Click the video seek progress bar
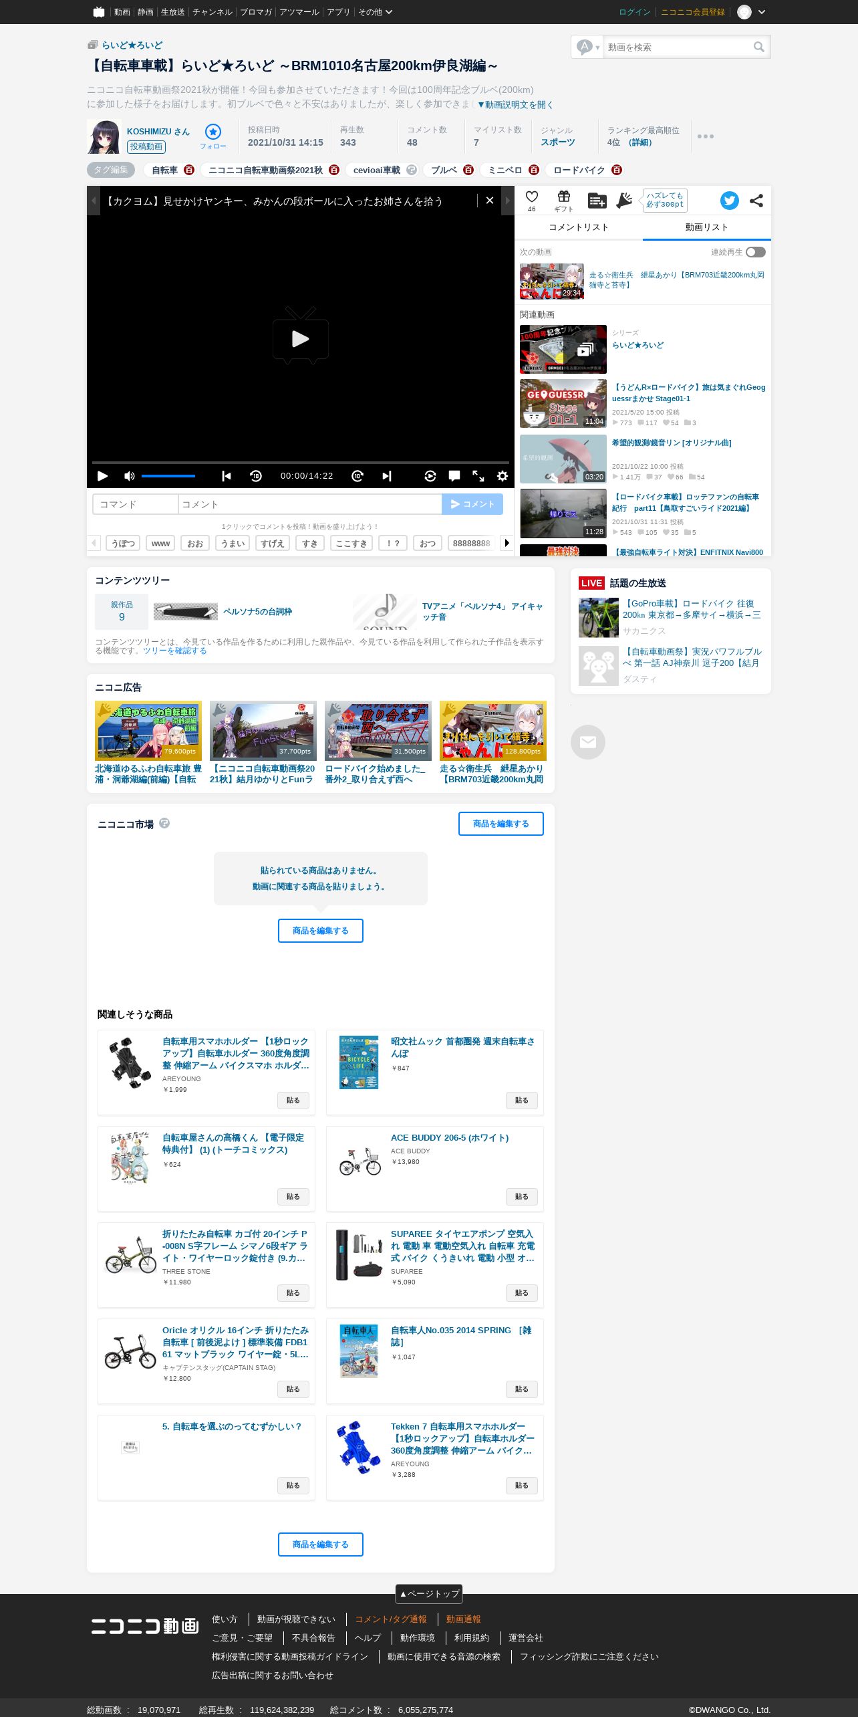 tap(301, 462)
